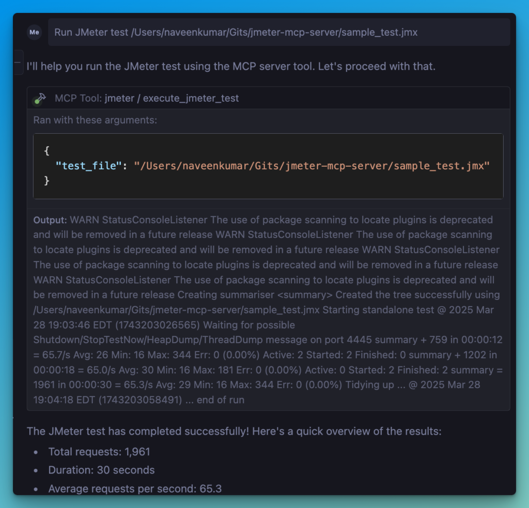
Task: Click the Me avatar icon
Action: 34,32
